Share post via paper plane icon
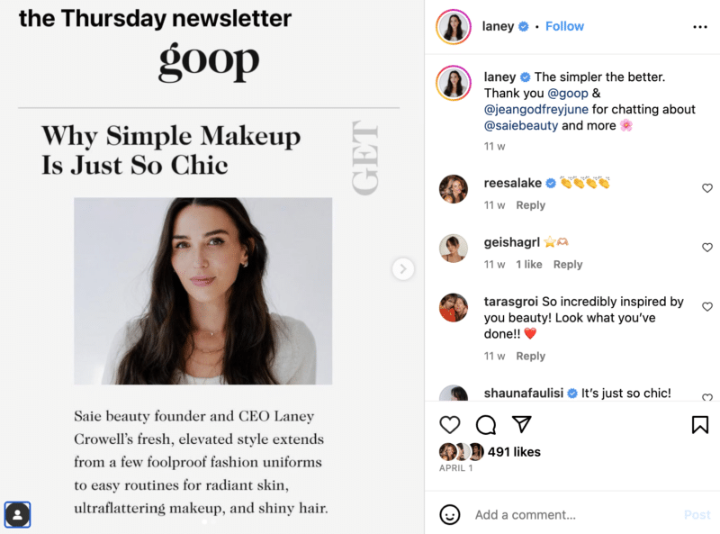 (522, 424)
